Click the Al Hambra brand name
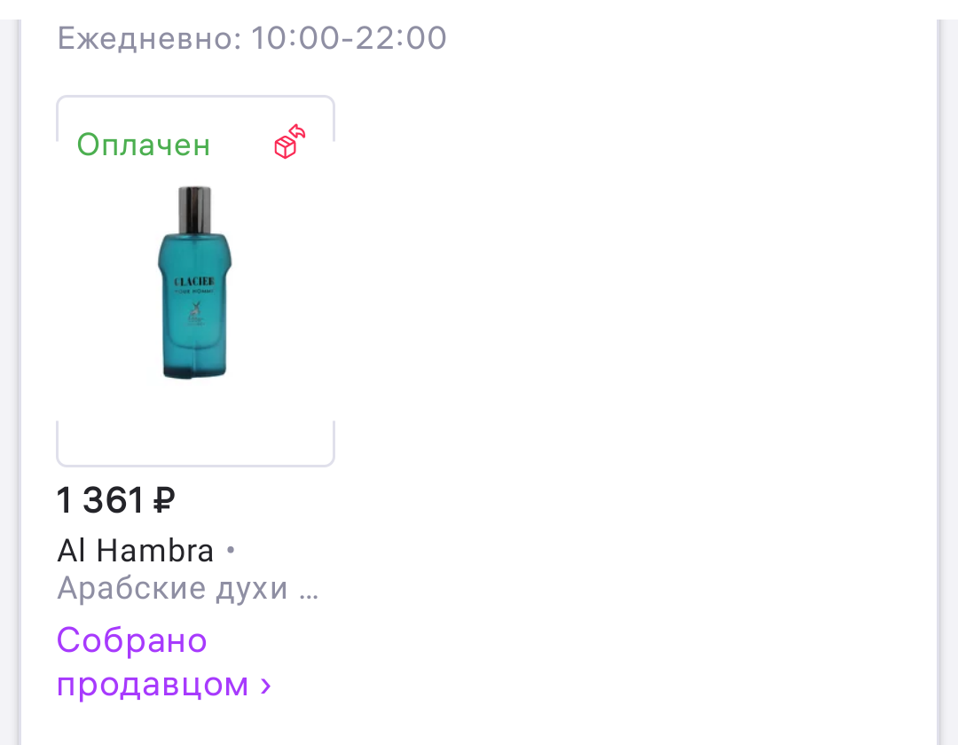The width and height of the screenshot is (958, 745). tap(135, 550)
